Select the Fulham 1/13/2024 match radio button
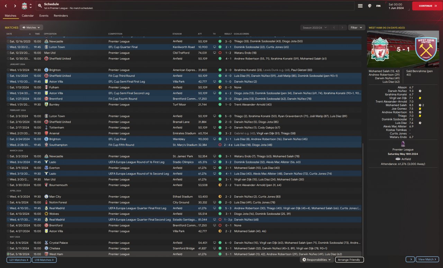443x268 pixels. pyautogui.click(x=8, y=87)
